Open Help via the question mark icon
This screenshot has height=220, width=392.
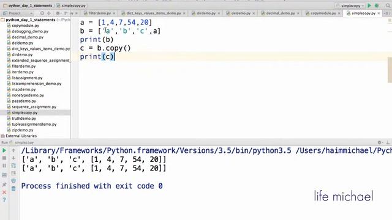click(x=4, y=200)
